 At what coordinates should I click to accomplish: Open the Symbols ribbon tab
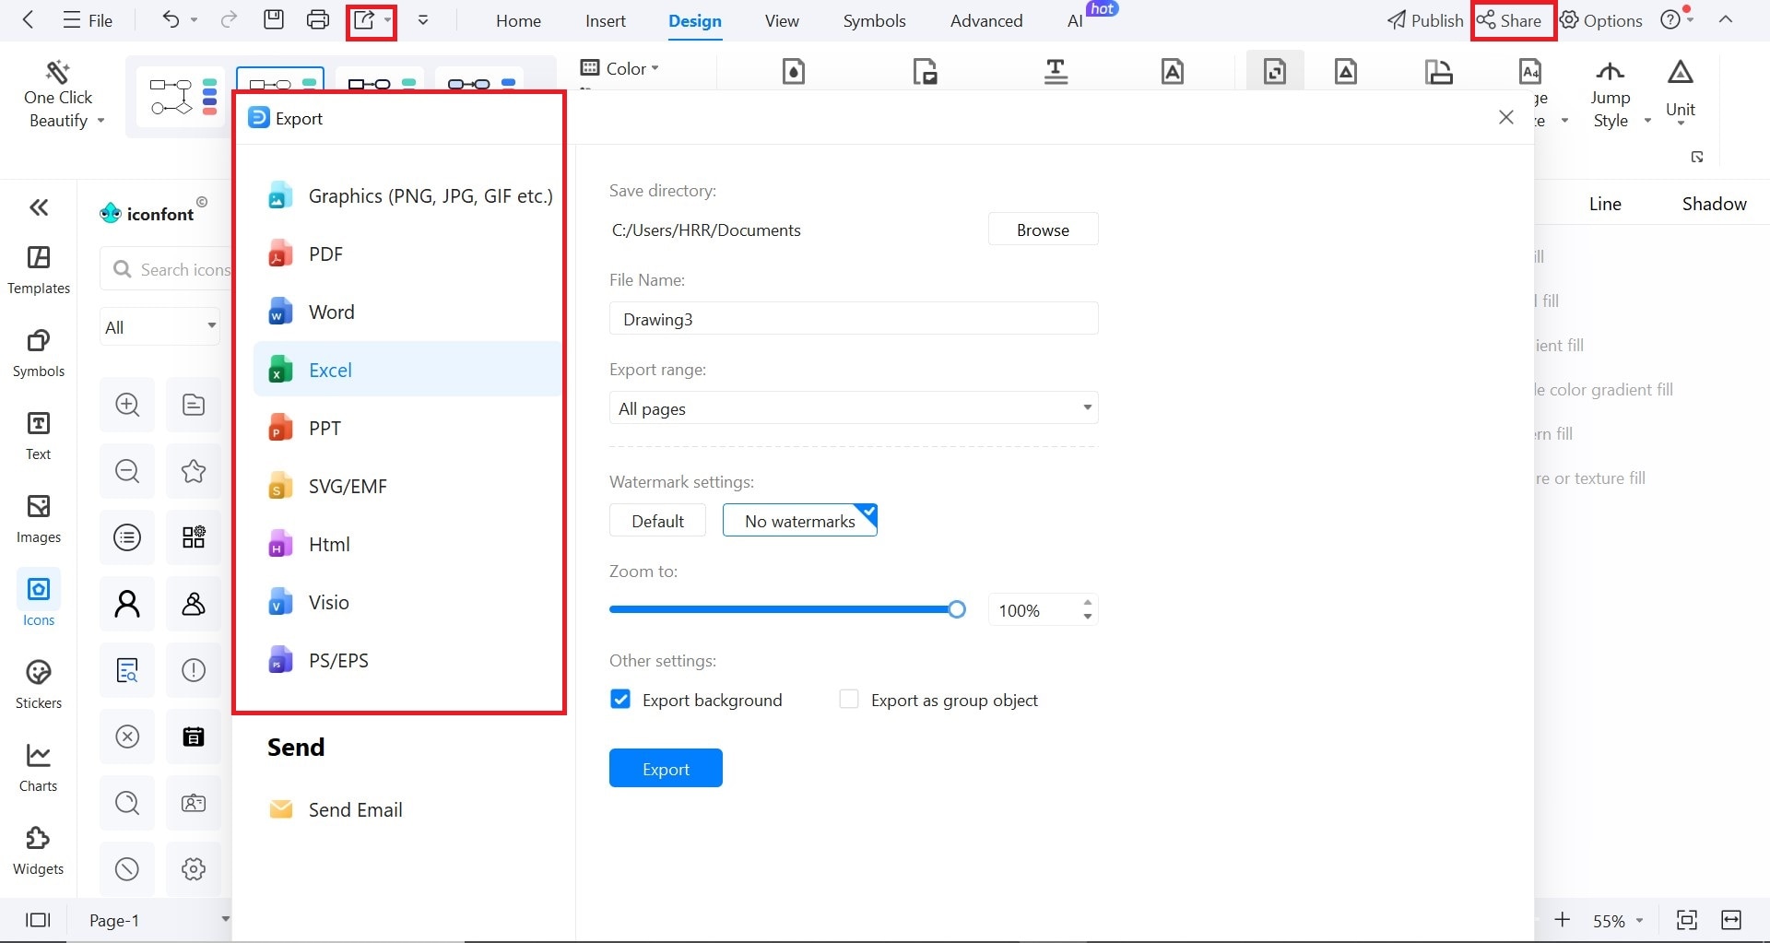tap(874, 20)
